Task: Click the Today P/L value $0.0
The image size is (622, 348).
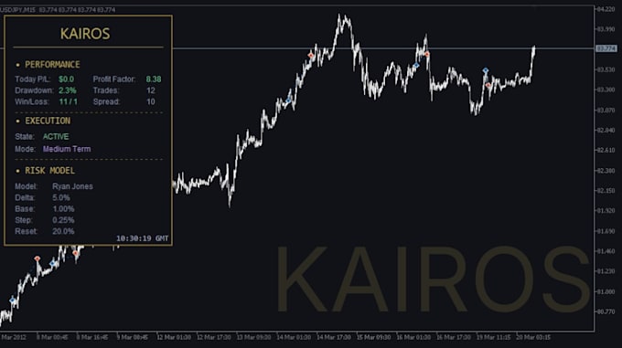Action: pyautogui.click(x=66, y=79)
